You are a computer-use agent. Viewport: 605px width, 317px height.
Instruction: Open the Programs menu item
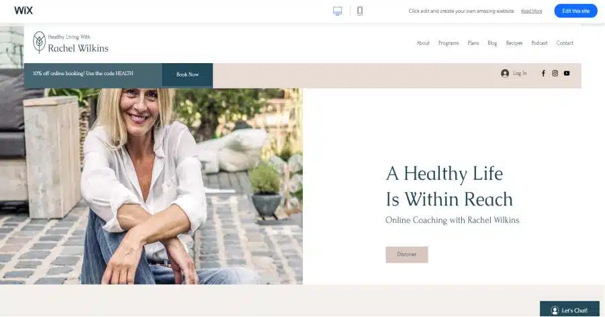tap(449, 43)
